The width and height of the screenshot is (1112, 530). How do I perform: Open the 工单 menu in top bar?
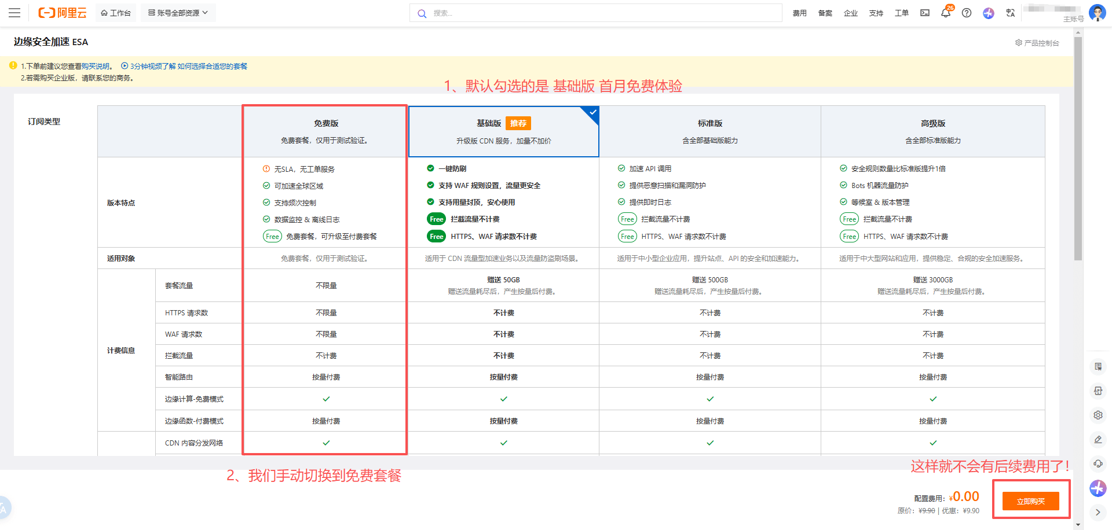tap(901, 13)
